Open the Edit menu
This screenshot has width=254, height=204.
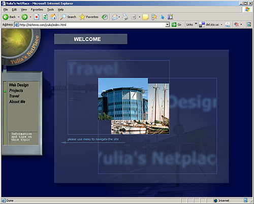14,10
